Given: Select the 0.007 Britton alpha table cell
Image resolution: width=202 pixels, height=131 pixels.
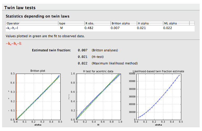Looking at the screenshot, I should (x=115, y=28).
